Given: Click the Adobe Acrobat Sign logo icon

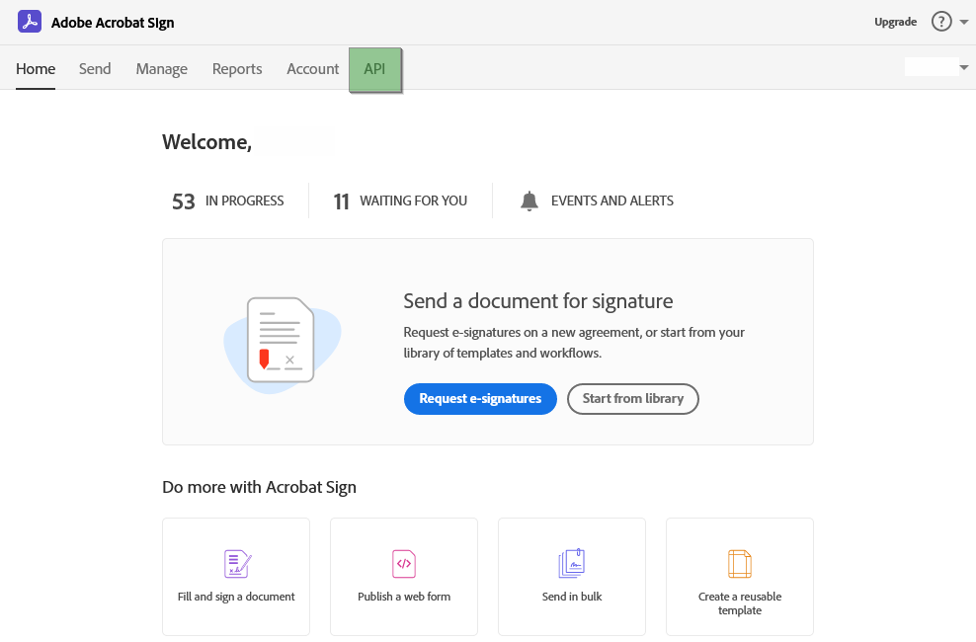Looking at the screenshot, I should tap(30, 22).
